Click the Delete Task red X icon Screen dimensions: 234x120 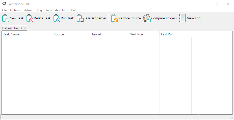[x=30, y=18]
